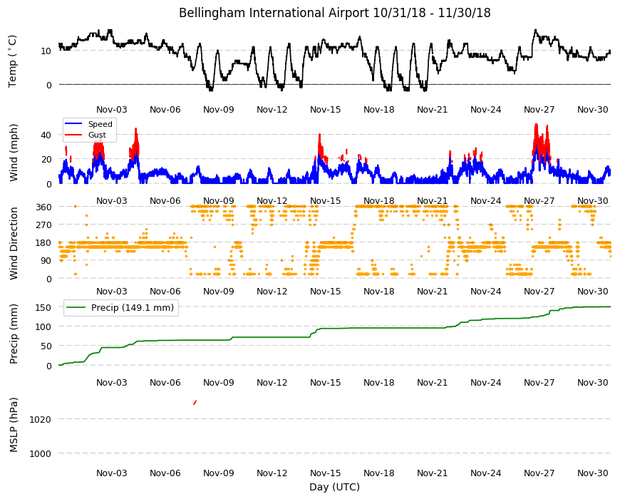Click the Wind Direction axis label
The width and height of the screenshot is (620, 499).
(x=14, y=243)
